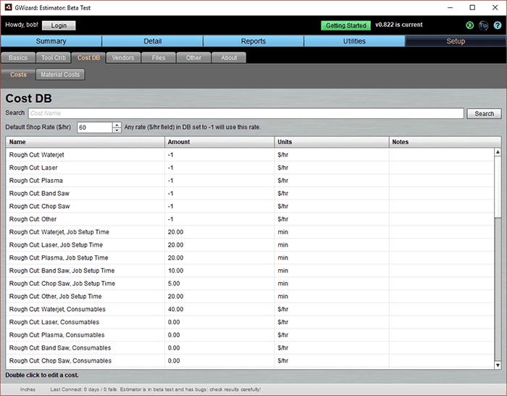Switch to Material Costs tab
This screenshot has width=507, height=396.
(60, 75)
